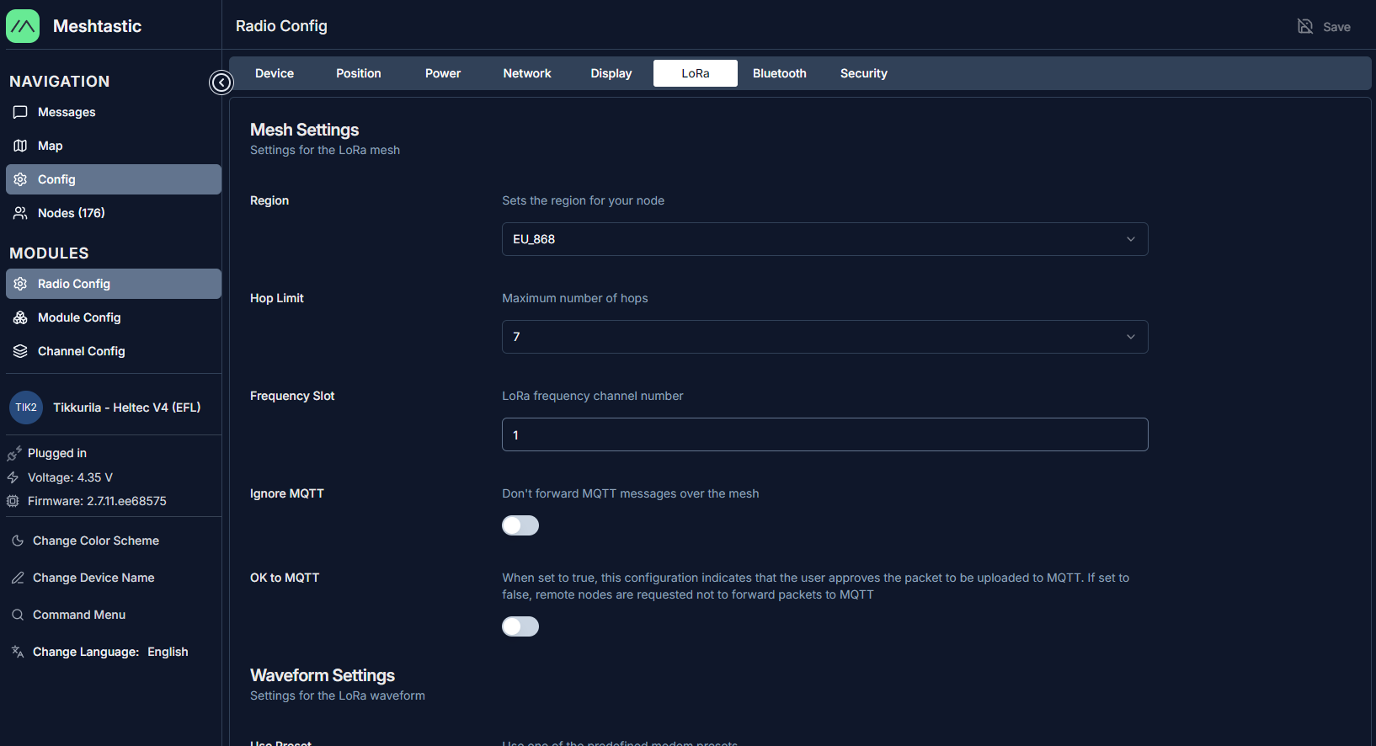Viewport: 1376px width, 746px height.
Task: Click Change Color Scheme
Action: (95, 541)
